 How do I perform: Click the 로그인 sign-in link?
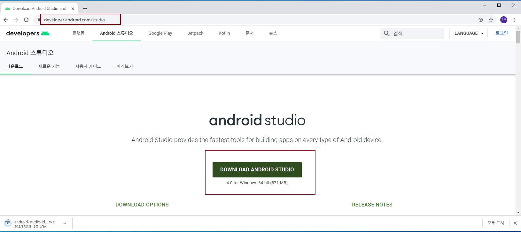tap(502, 33)
